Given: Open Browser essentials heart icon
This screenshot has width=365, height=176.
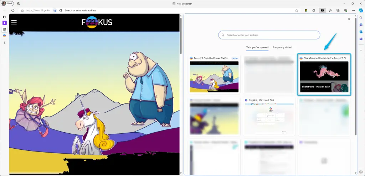Looking at the screenshot, I should pos(346,10).
